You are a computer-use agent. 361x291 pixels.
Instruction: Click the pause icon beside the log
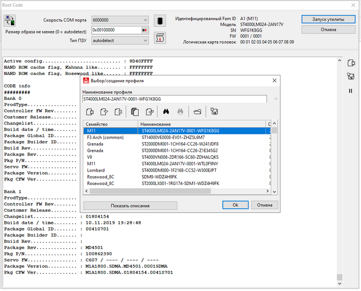point(351,91)
